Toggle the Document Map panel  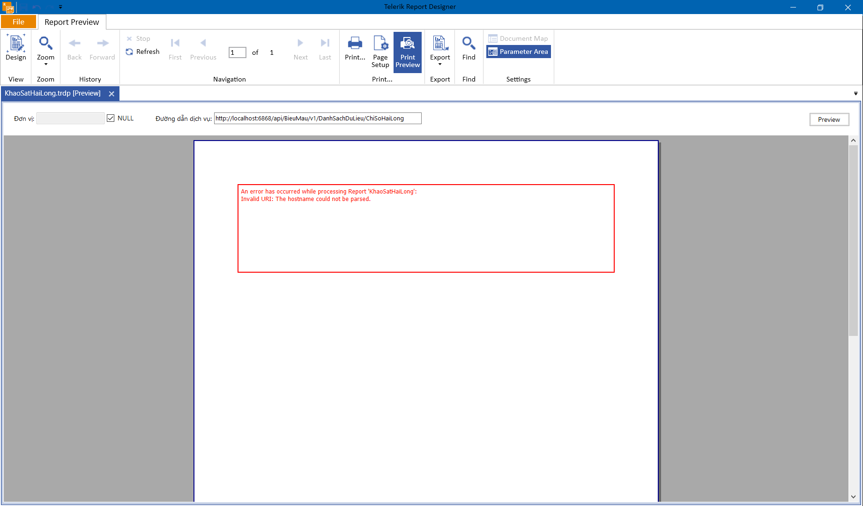[x=518, y=38]
